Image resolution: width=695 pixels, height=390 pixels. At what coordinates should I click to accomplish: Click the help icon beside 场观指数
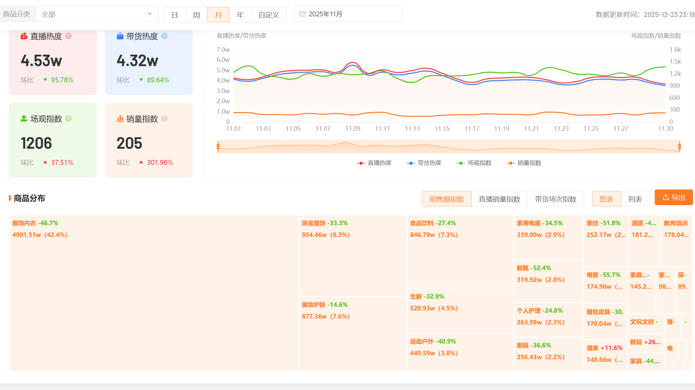68,119
